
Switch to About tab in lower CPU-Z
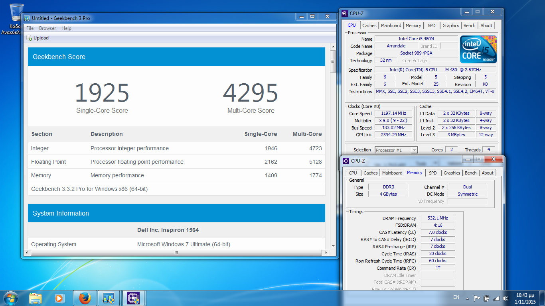pos(488,173)
